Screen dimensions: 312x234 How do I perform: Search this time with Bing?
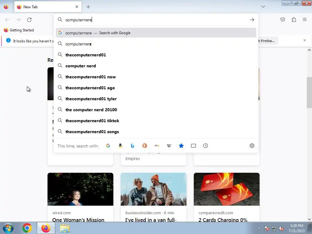[x=133, y=146]
